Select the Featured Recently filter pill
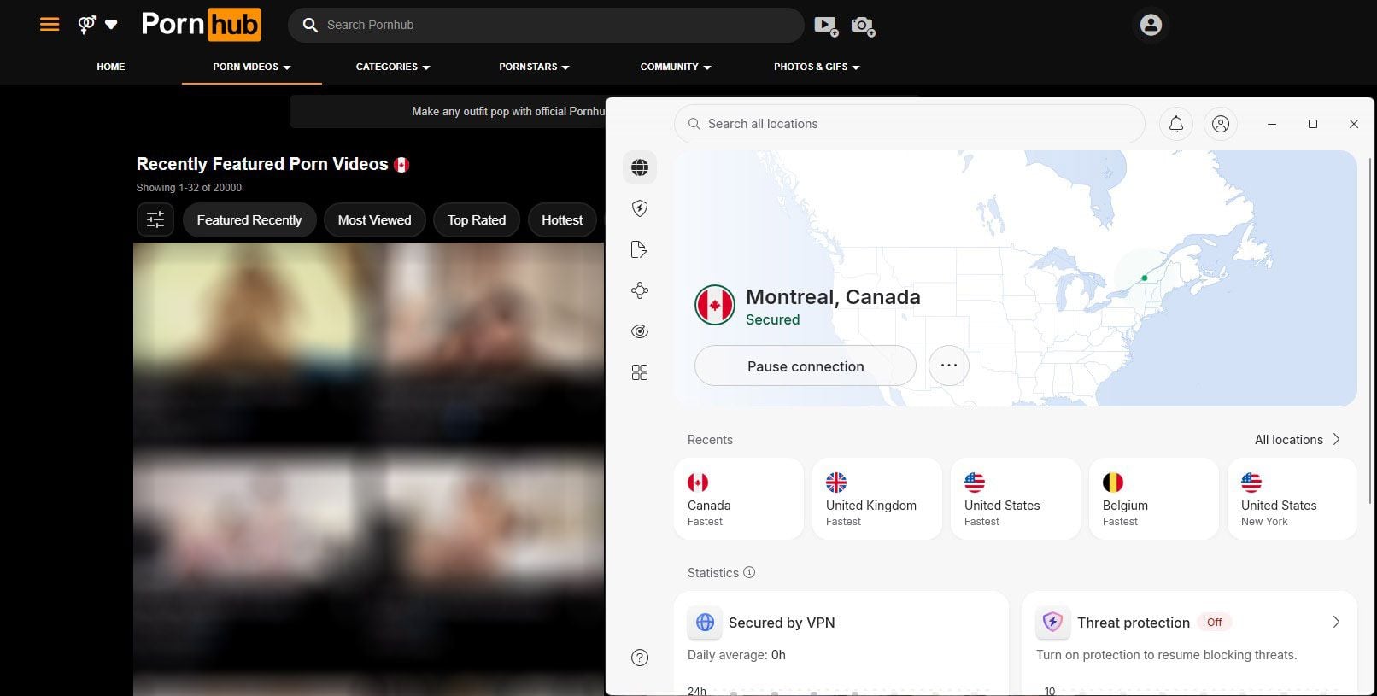The height and width of the screenshot is (696, 1377). [x=249, y=219]
